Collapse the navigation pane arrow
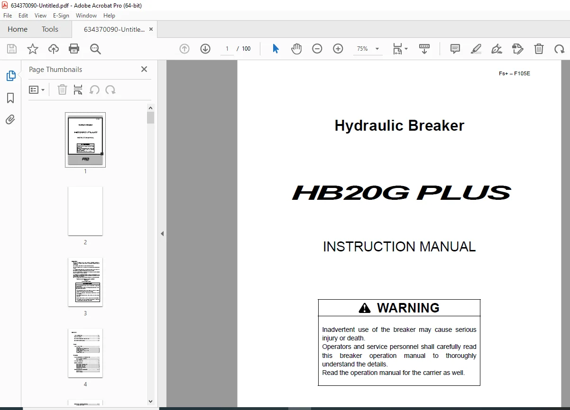 point(162,233)
